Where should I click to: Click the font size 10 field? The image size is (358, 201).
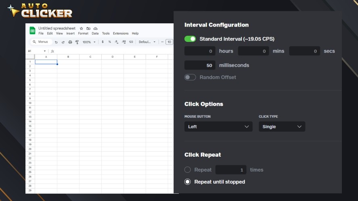169,42
